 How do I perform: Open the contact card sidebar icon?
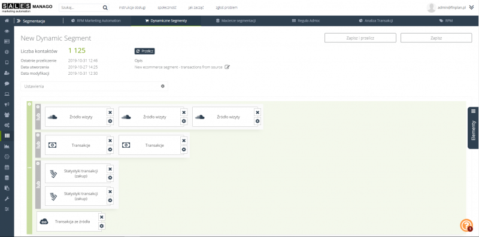[7, 41]
